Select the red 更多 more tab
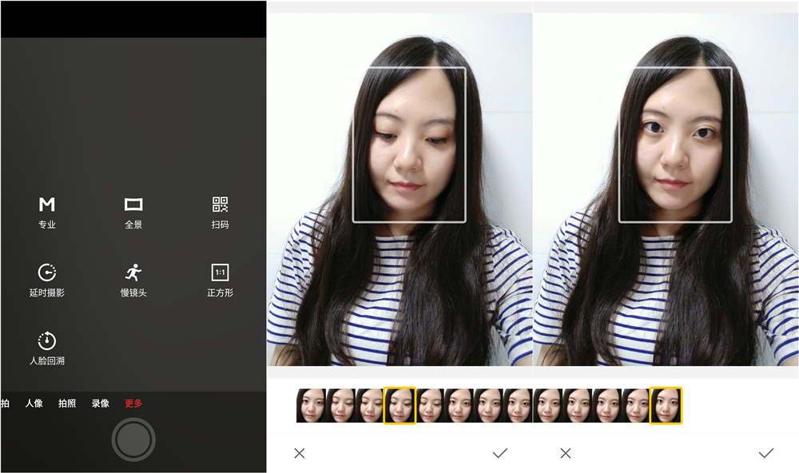 pos(133,403)
